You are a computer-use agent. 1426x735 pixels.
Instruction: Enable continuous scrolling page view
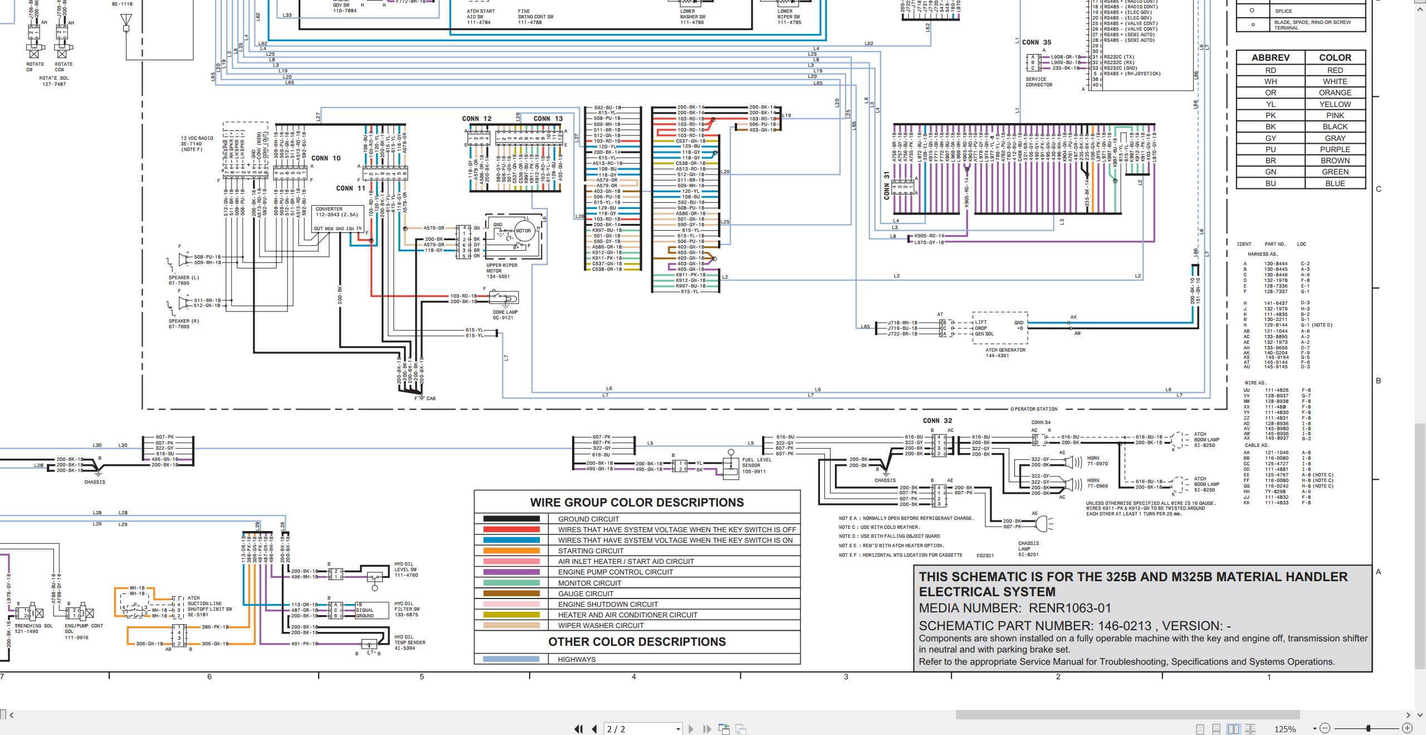(1217, 729)
